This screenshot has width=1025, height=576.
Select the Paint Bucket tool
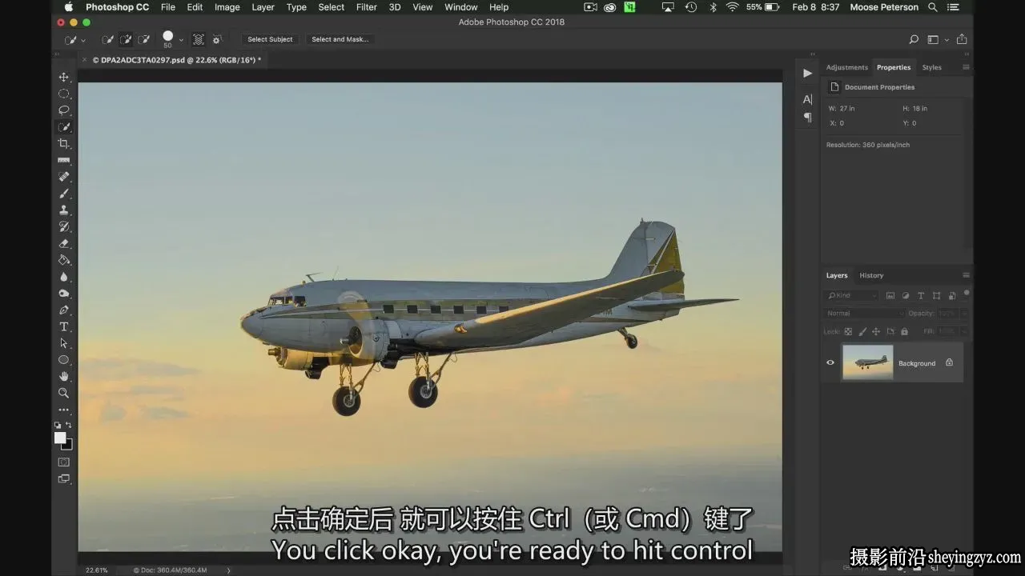[x=64, y=260]
